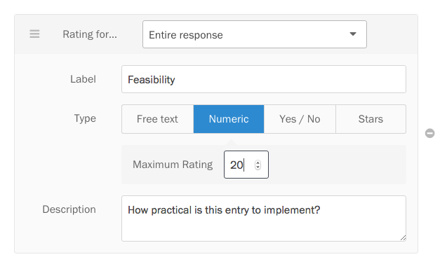Click the Description caption text
This screenshot has height=264, width=447.
tap(69, 209)
